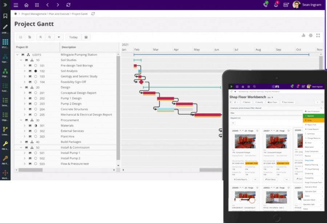Click Join Team button on Shop Floor Workbench
The width and height of the screenshot is (327, 223).
pyautogui.click(x=272, y=102)
